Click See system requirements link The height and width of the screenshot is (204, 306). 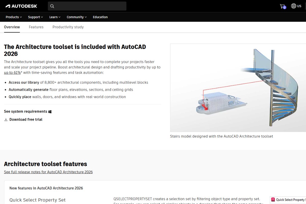[25, 111]
